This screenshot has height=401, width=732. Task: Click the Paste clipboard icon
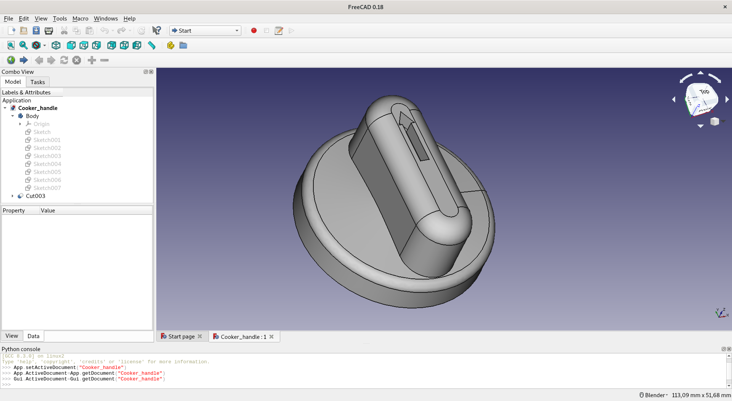[x=89, y=31]
